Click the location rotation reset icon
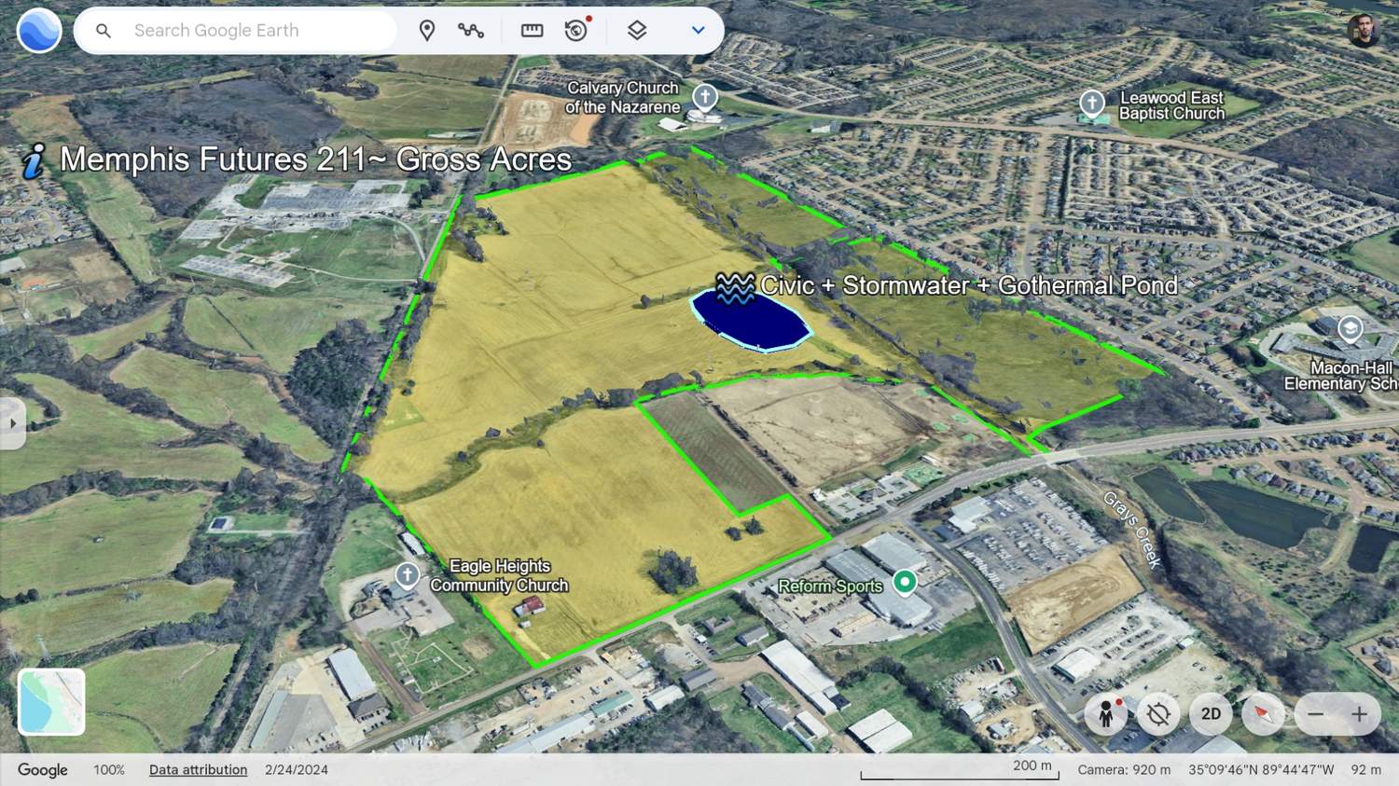The image size is (1399, 786). pos(1158,714)
